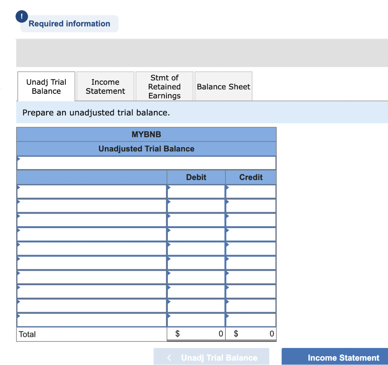Click the previous Unadj Trial Balance button
The height and width of the screenshot is (365, 388).
[211, 357]
